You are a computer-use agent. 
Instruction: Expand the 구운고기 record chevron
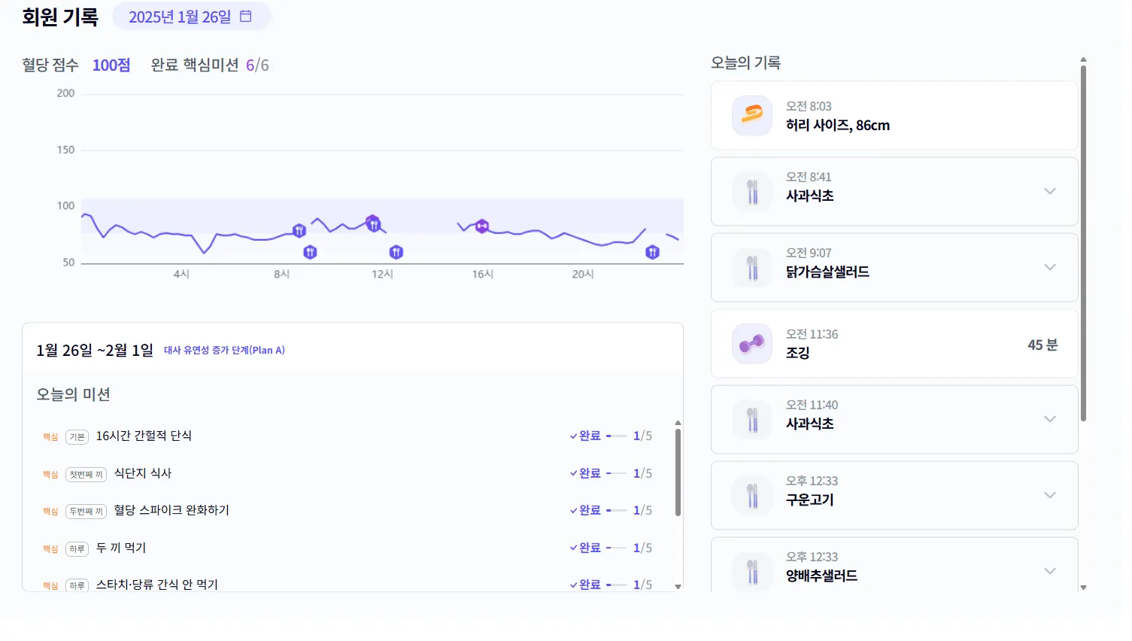1050,495
